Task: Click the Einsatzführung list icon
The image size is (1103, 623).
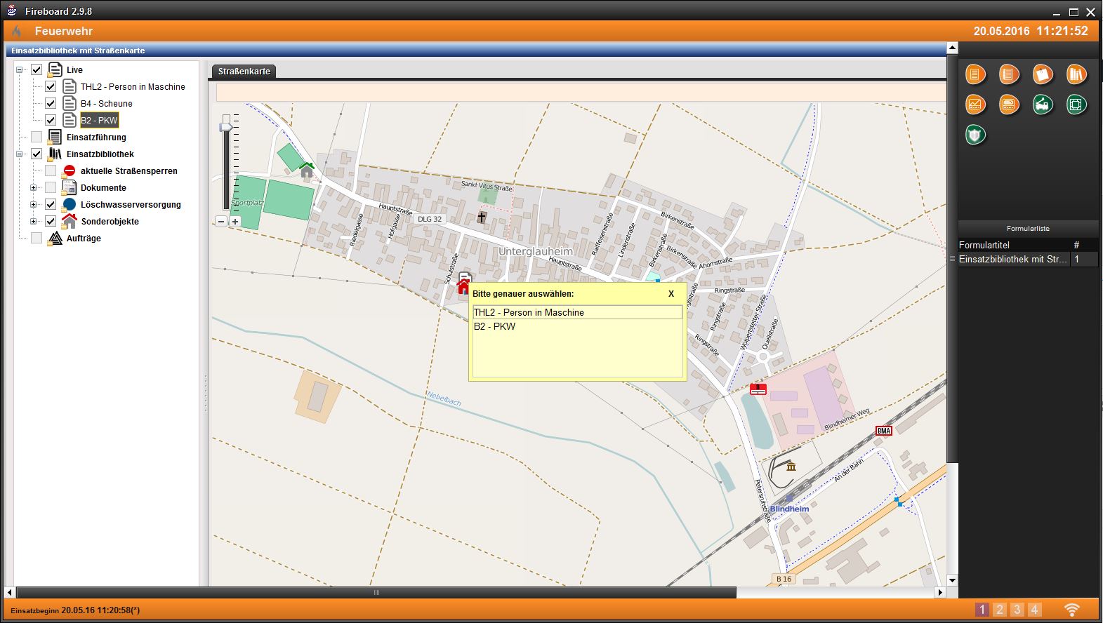Action: (x=55, y=137)
